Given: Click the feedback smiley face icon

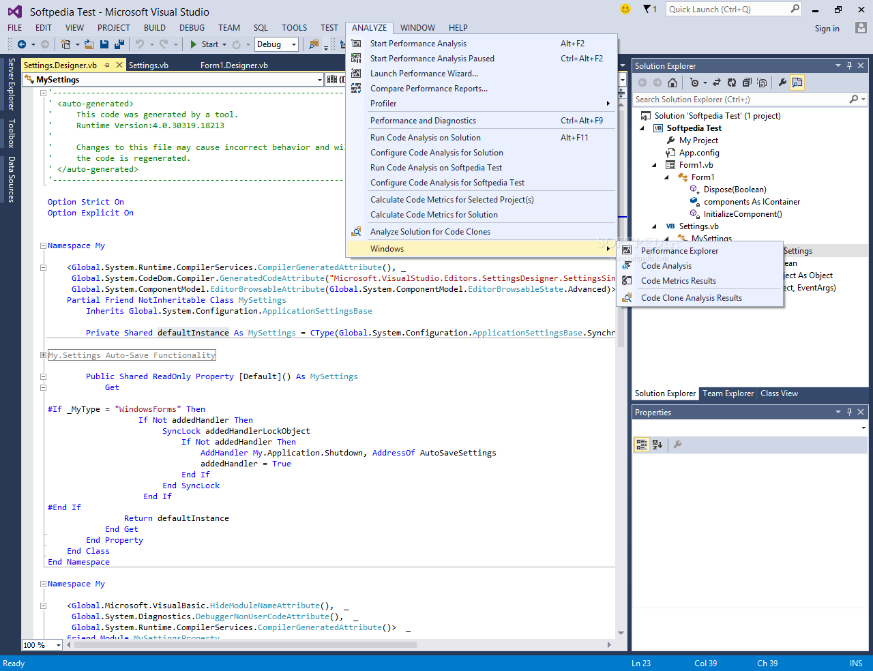Looking at the screenshot, I should (625, 9).
